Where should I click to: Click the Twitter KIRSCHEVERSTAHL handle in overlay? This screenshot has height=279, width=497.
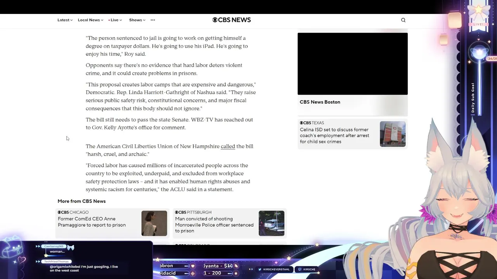(274, 269)
